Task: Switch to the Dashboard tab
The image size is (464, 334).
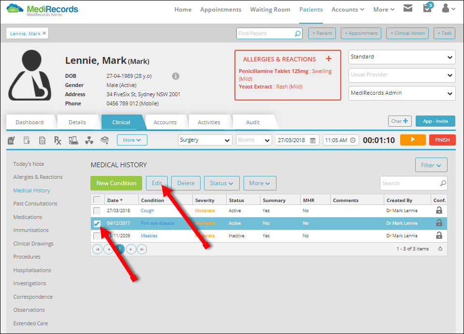Action: [x=29, y=122]
